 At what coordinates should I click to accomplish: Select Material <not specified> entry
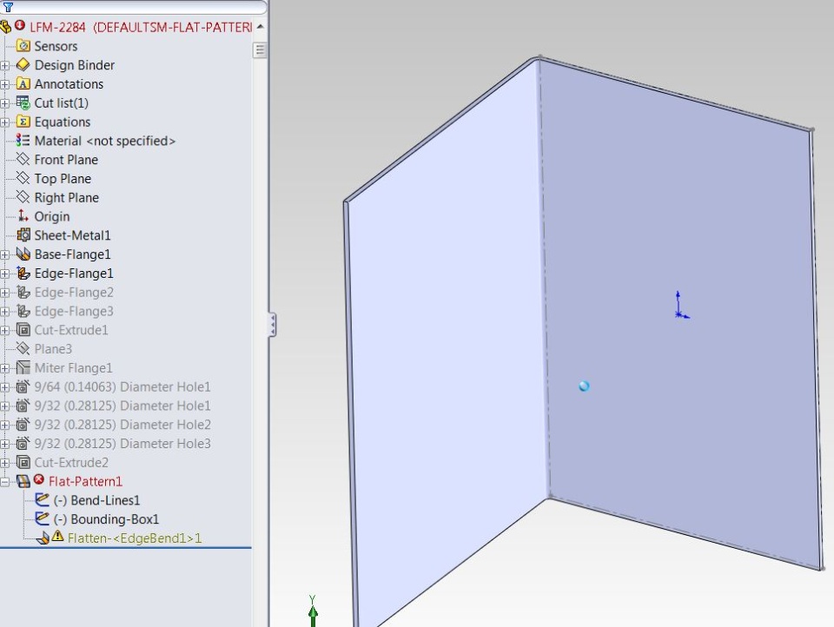point(105,141)
